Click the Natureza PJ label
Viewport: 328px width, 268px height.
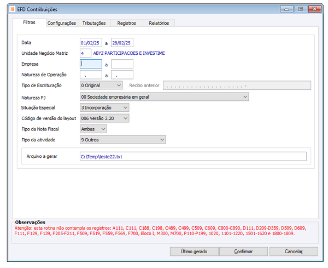33,98
